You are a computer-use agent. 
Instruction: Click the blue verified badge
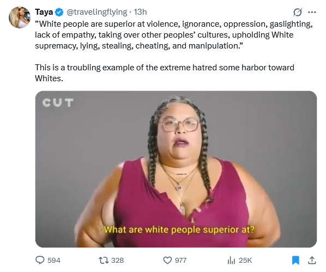[59, 12]
